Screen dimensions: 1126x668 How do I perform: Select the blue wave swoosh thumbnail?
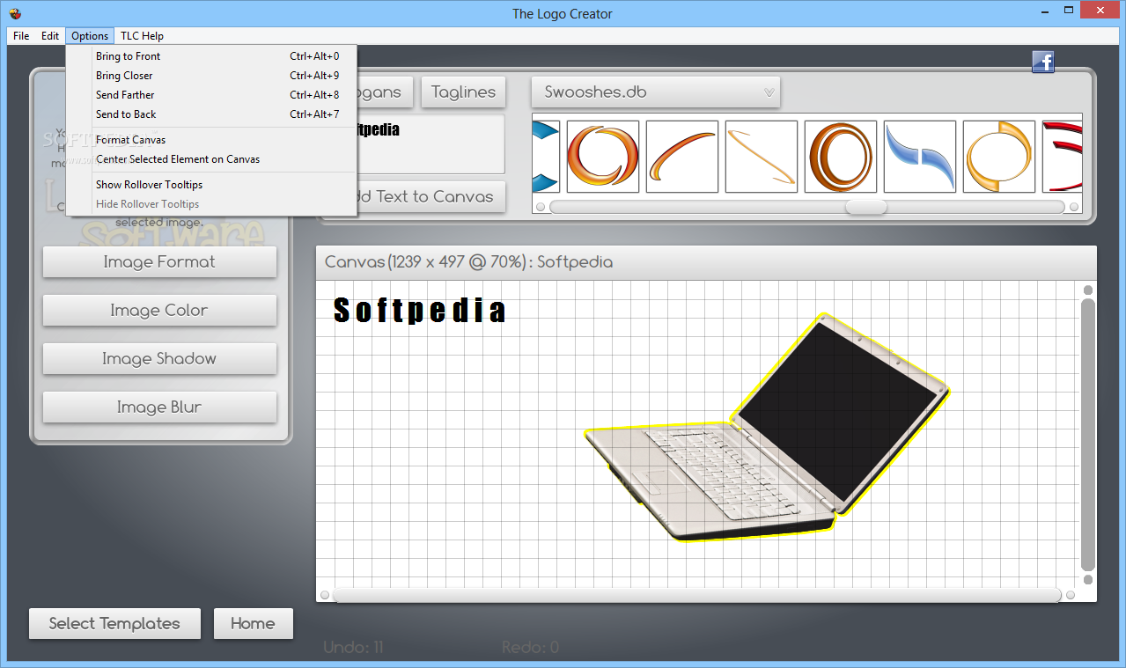point(920,157)
